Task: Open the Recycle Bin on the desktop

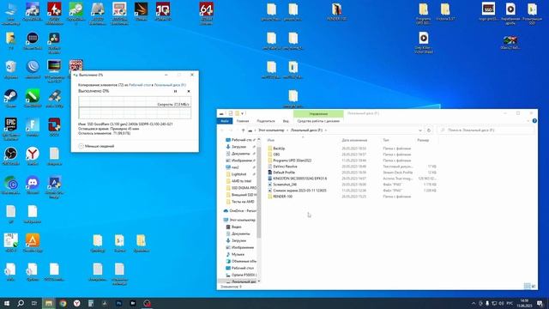Action: 10,70
